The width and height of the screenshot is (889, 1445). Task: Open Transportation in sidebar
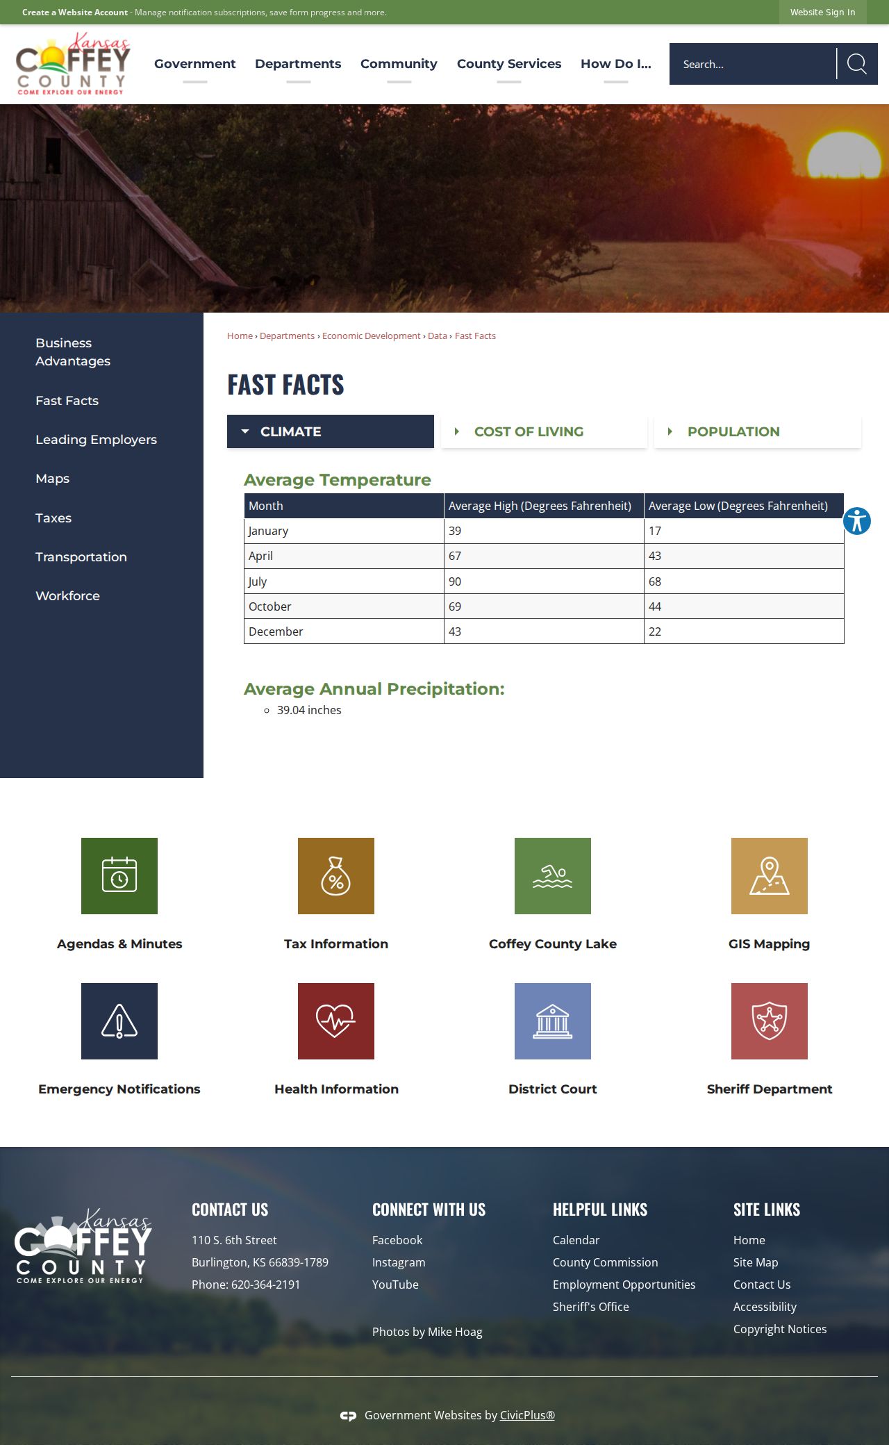pos(81,557)
